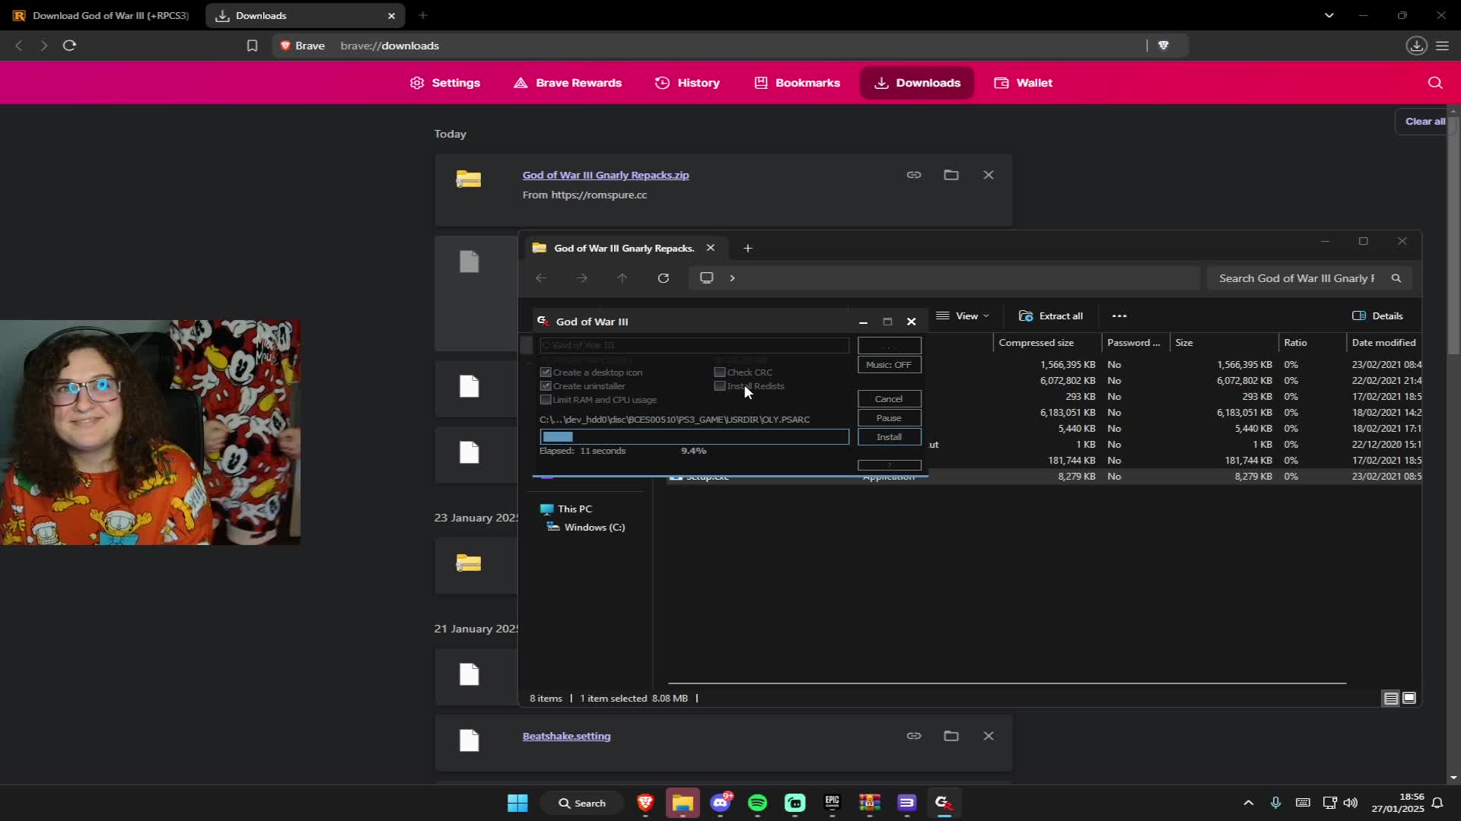Screen dimensions: 1461x821
Task: Pause the God of War III installation
Action: tap(889, 418)
